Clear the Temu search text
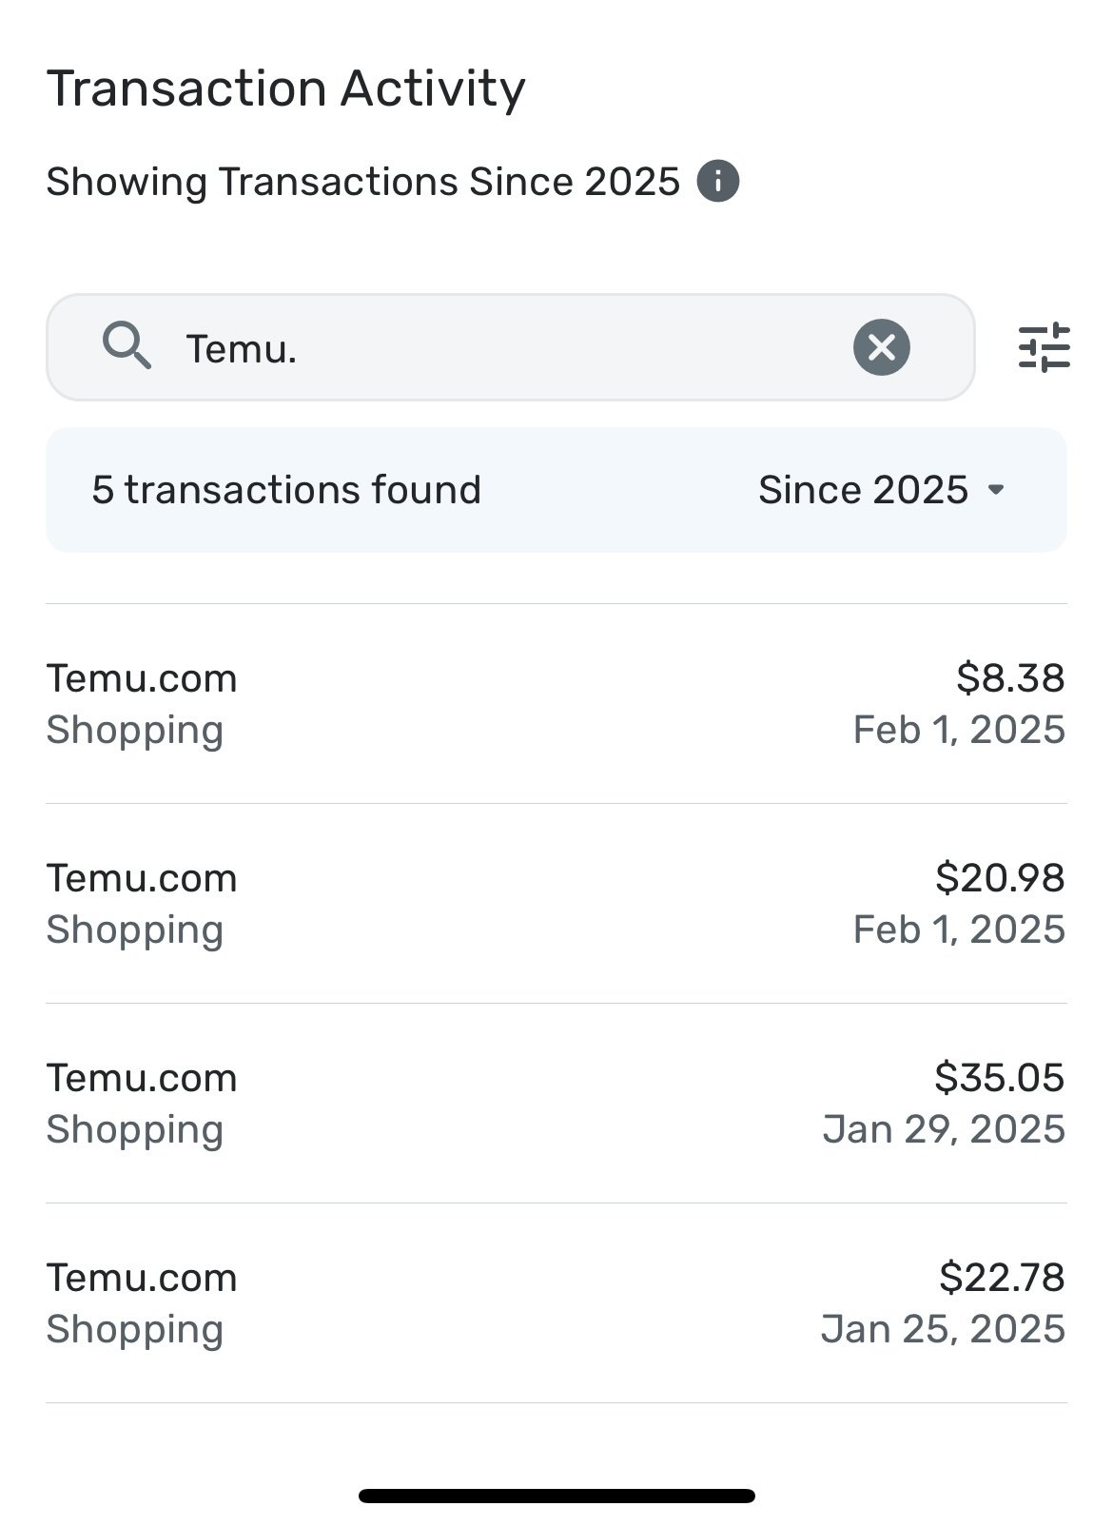The width and height of the screenshot is (1113, 1526). click(x=881, y=347)
